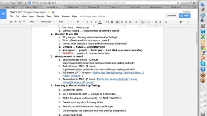Redo the last edit
Viewport: 207px width, 116px height.
20,22
